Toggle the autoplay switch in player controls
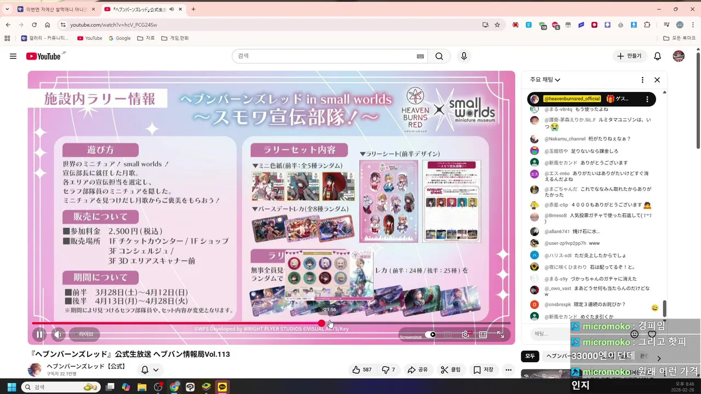Image resolution: width=701 pixels, height=394 pixels. pos(431,334)
